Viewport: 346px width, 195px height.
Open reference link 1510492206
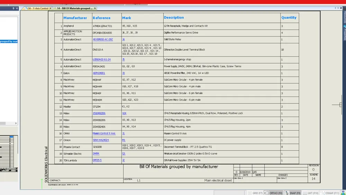(99, 113)
